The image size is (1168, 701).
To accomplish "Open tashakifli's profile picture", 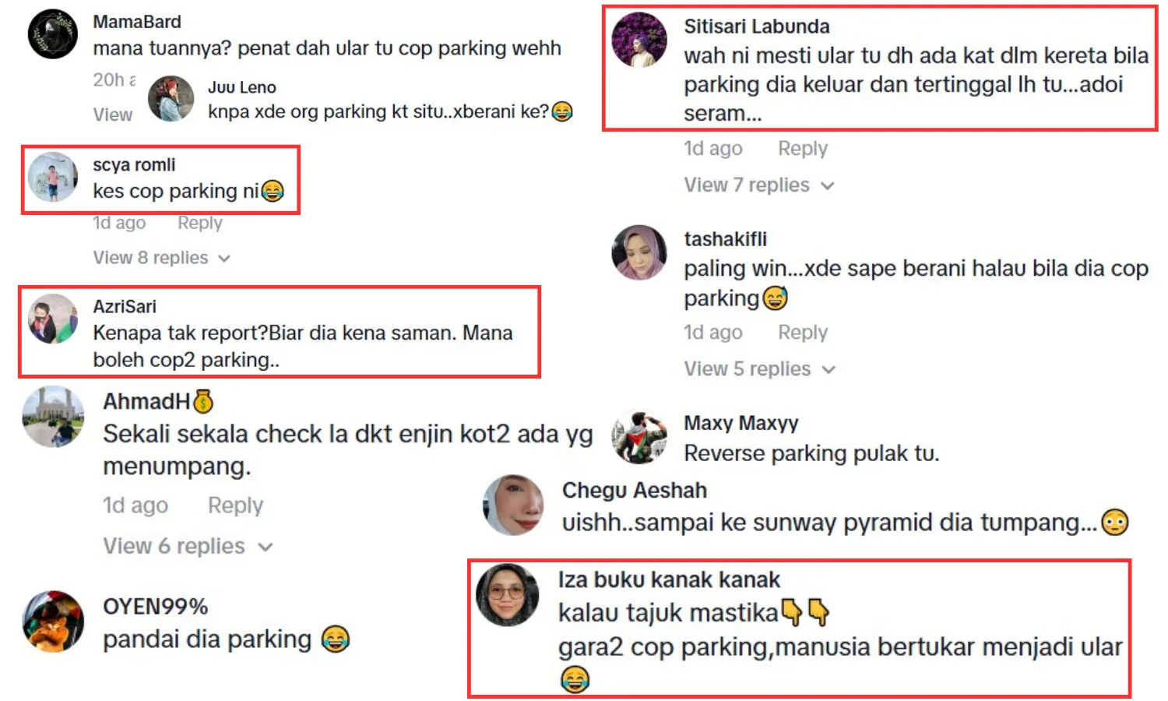I will (639, 252).
